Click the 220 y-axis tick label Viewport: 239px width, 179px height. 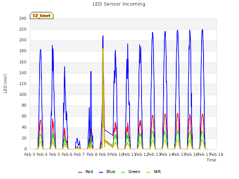(23, 29)
